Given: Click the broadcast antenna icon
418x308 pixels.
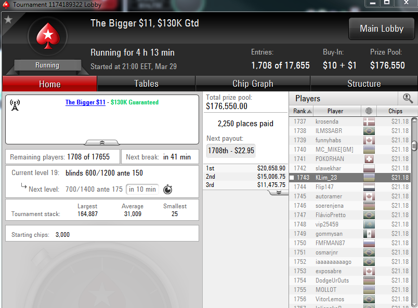Looking at the screenshot, I should pyautogui.click(x=15, y=105).
